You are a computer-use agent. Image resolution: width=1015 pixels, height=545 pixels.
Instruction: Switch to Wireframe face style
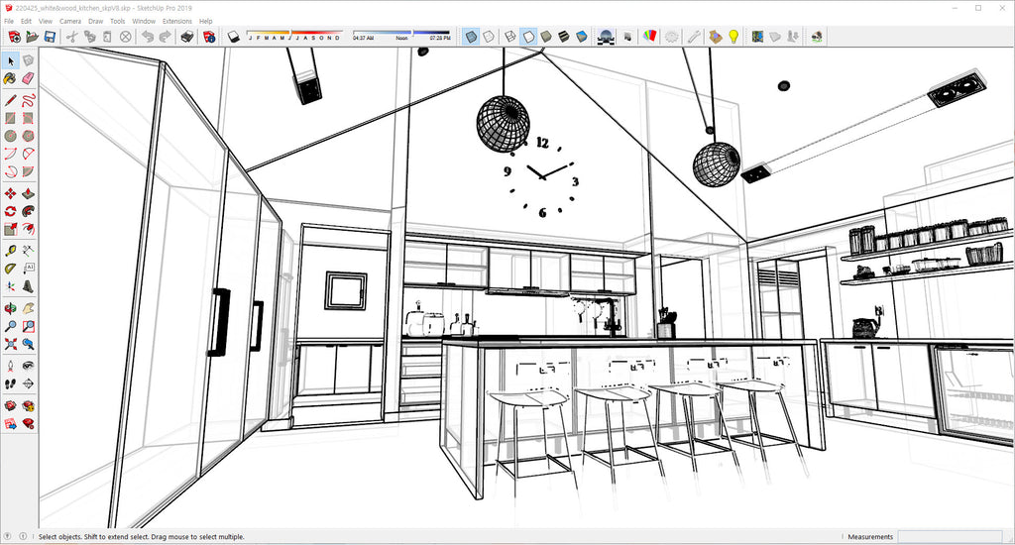coord(510,37)
